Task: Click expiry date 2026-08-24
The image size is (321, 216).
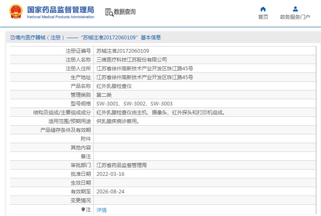Action: [111, 192]
